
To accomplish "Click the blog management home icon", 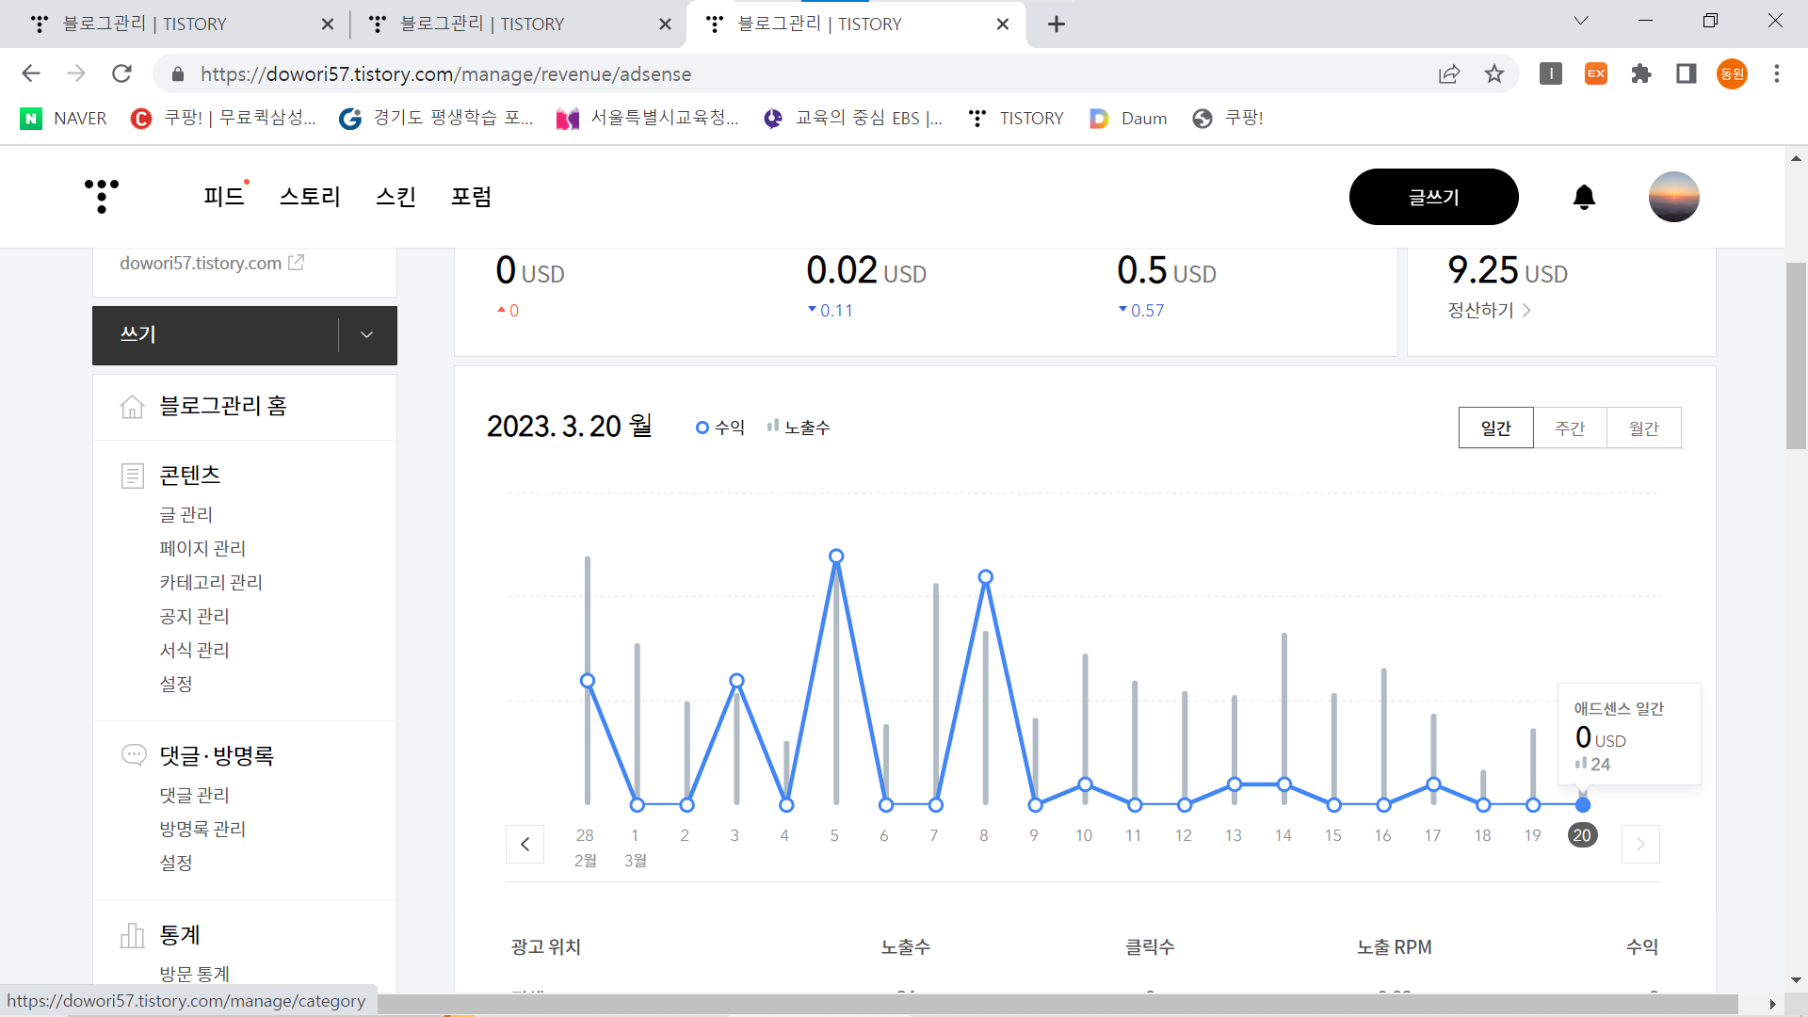I will pyautogui.click(x=132, y=406).
